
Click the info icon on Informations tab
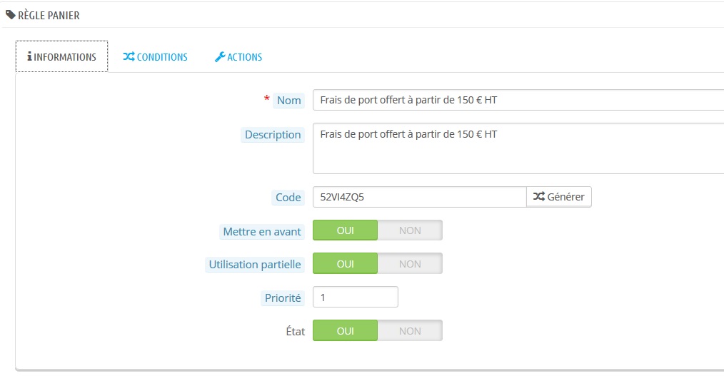[x=29, y=56]
